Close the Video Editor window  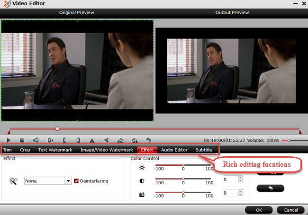(x=304, y=3)
